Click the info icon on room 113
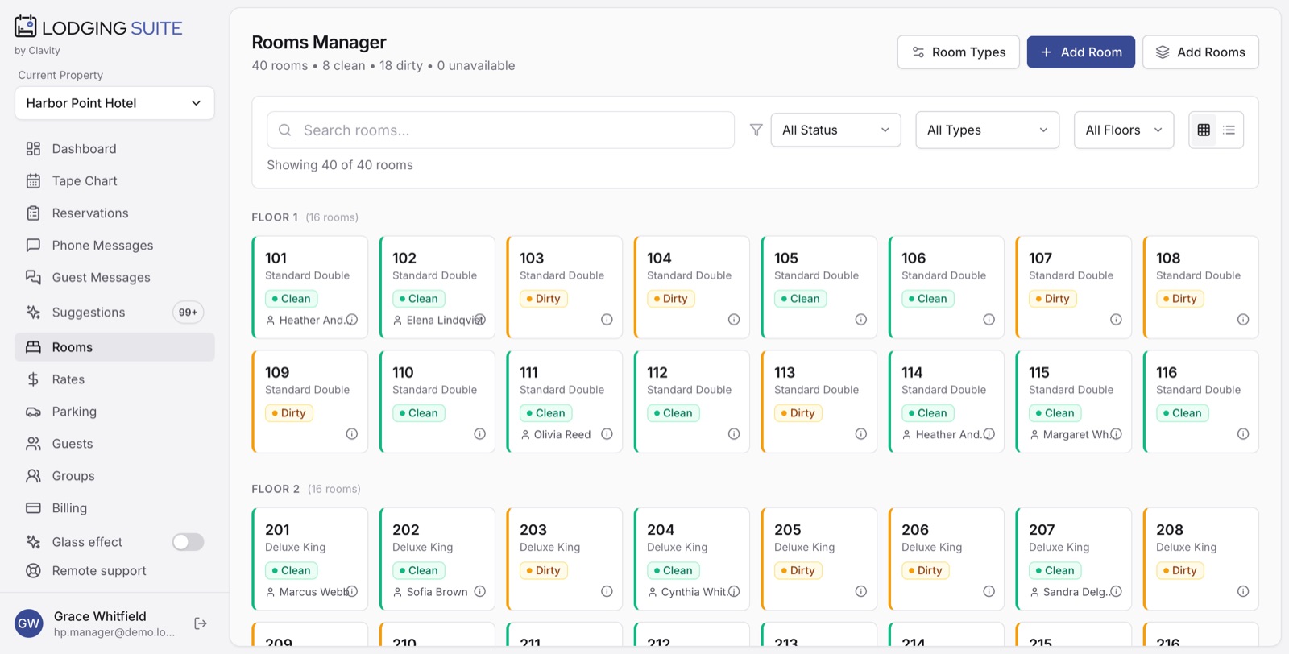1289x654 pixels. 861,434
